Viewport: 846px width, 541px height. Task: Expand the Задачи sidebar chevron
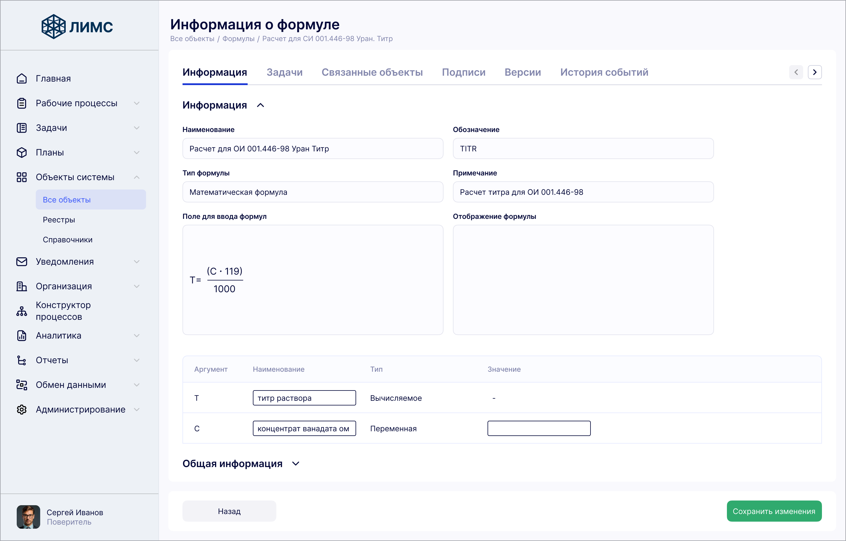[137, 128]
